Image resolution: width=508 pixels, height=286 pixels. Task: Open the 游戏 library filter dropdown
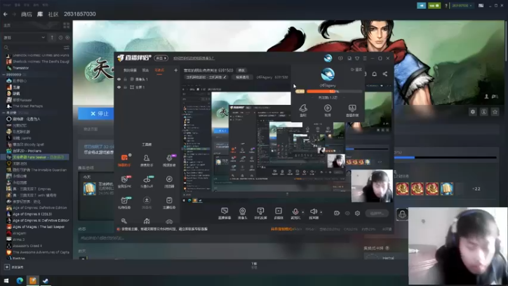click(x=24, y=37)
